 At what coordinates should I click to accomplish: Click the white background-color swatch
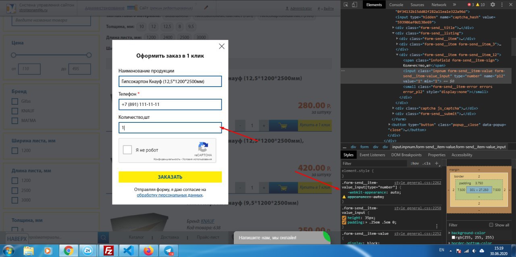click(x=454, y=238)
